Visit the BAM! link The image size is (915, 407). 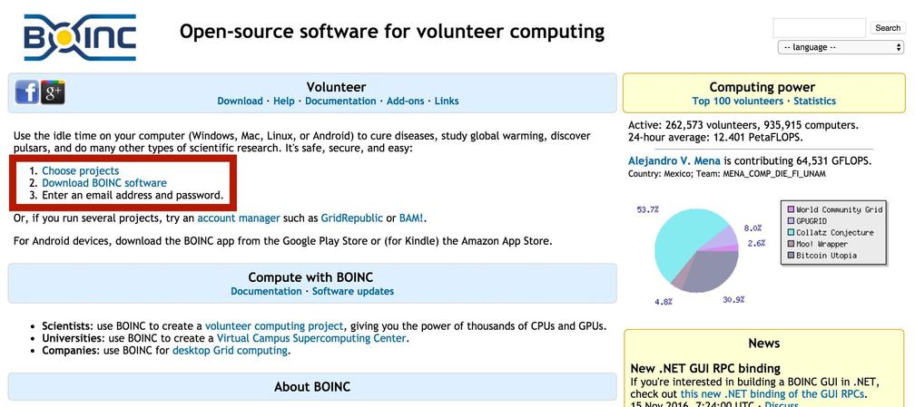coord(412,218)
